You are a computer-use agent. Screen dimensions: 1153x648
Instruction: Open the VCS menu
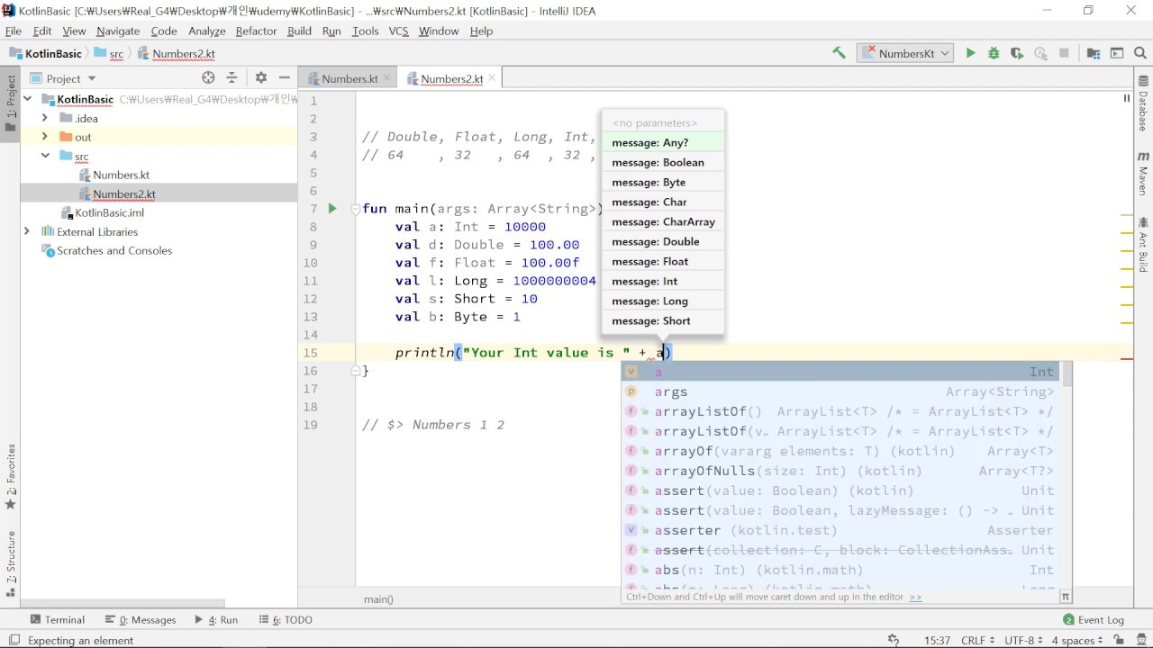pos(399,31)
